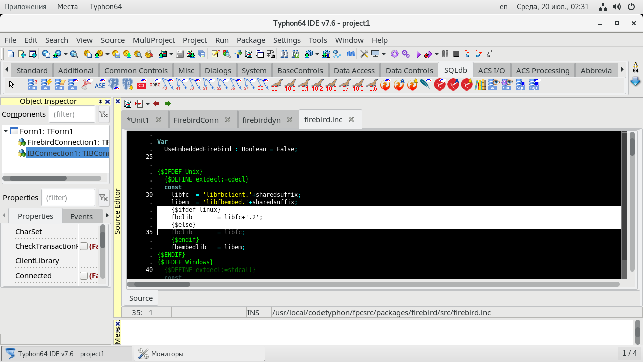The image size is (643, 362).
Task: Toggle the Connected property checkbox
Action: [84, 276]
